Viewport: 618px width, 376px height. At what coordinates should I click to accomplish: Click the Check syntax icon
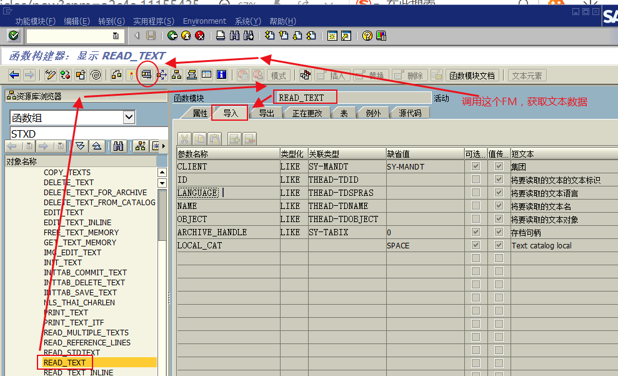(117, 74)
